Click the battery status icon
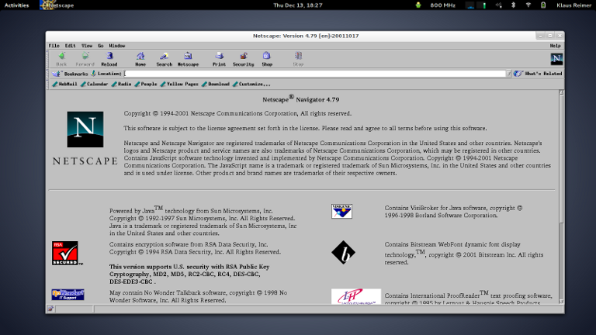The image size is (596, 335). pyautogui.click(x=543, y=5)
